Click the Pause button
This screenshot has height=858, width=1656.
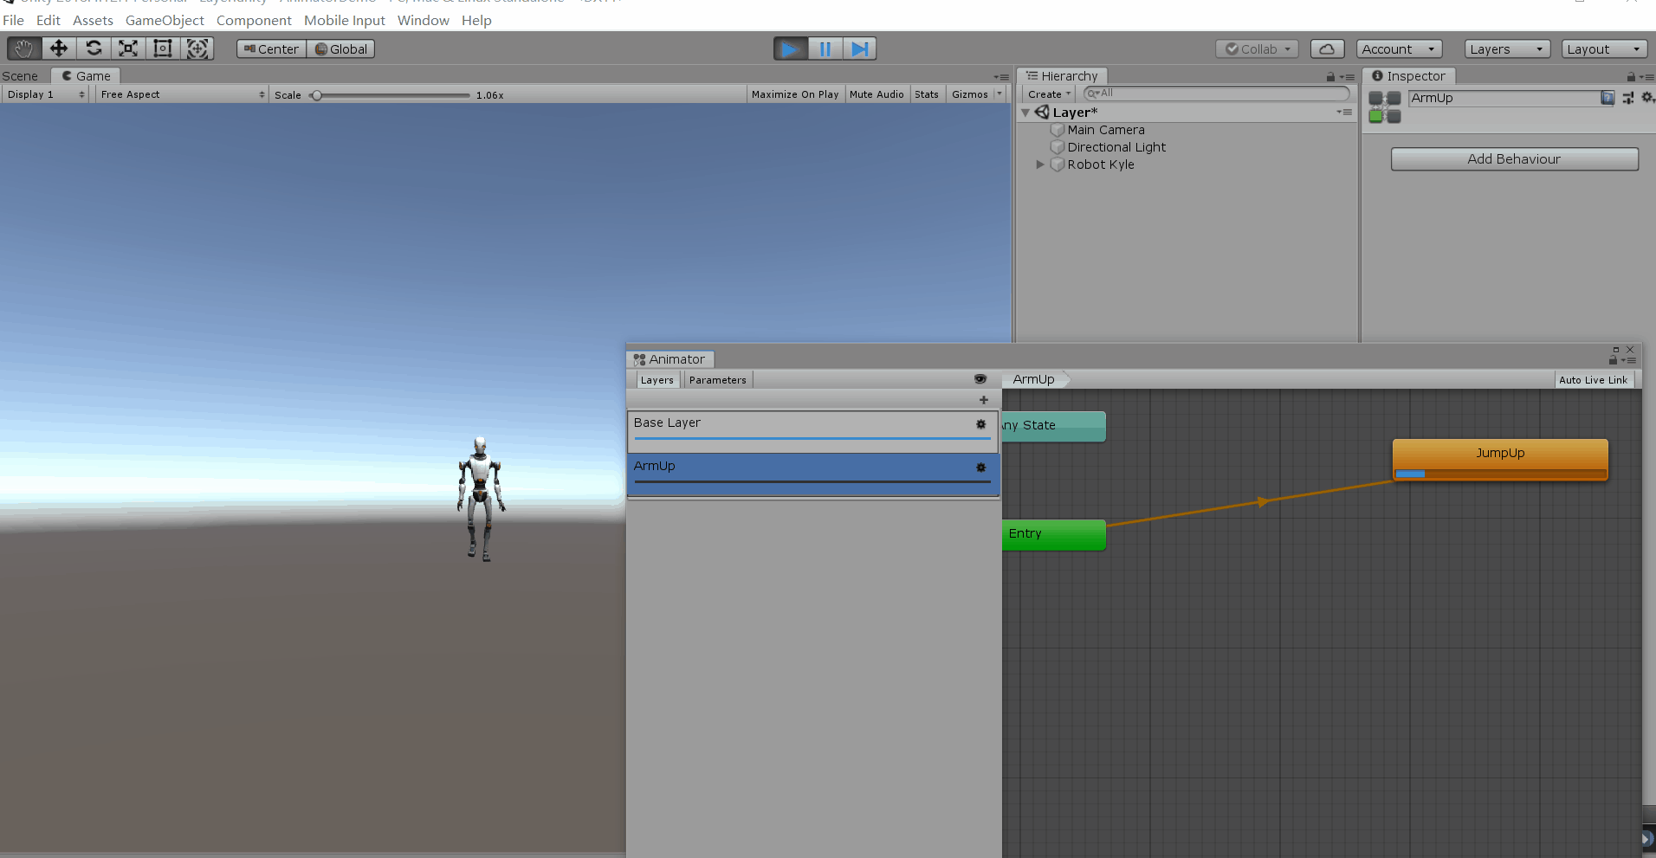point(825,49)
